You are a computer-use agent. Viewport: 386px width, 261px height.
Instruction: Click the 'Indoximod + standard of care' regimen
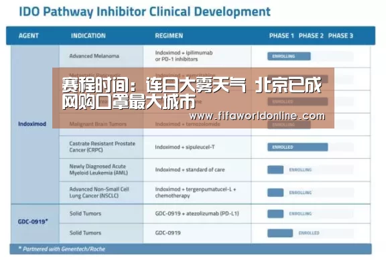[190, 169]
